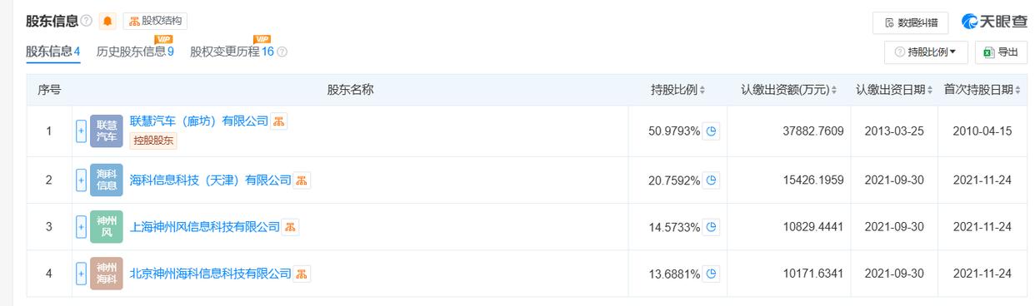1035x306 pixels.
Task: Sort by 认缴出资额(万元) column
Action: click(x=788, y=90)
